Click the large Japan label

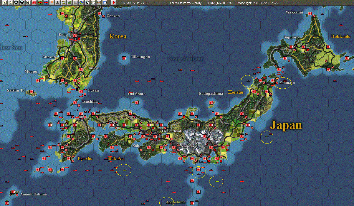click(286, 125)
